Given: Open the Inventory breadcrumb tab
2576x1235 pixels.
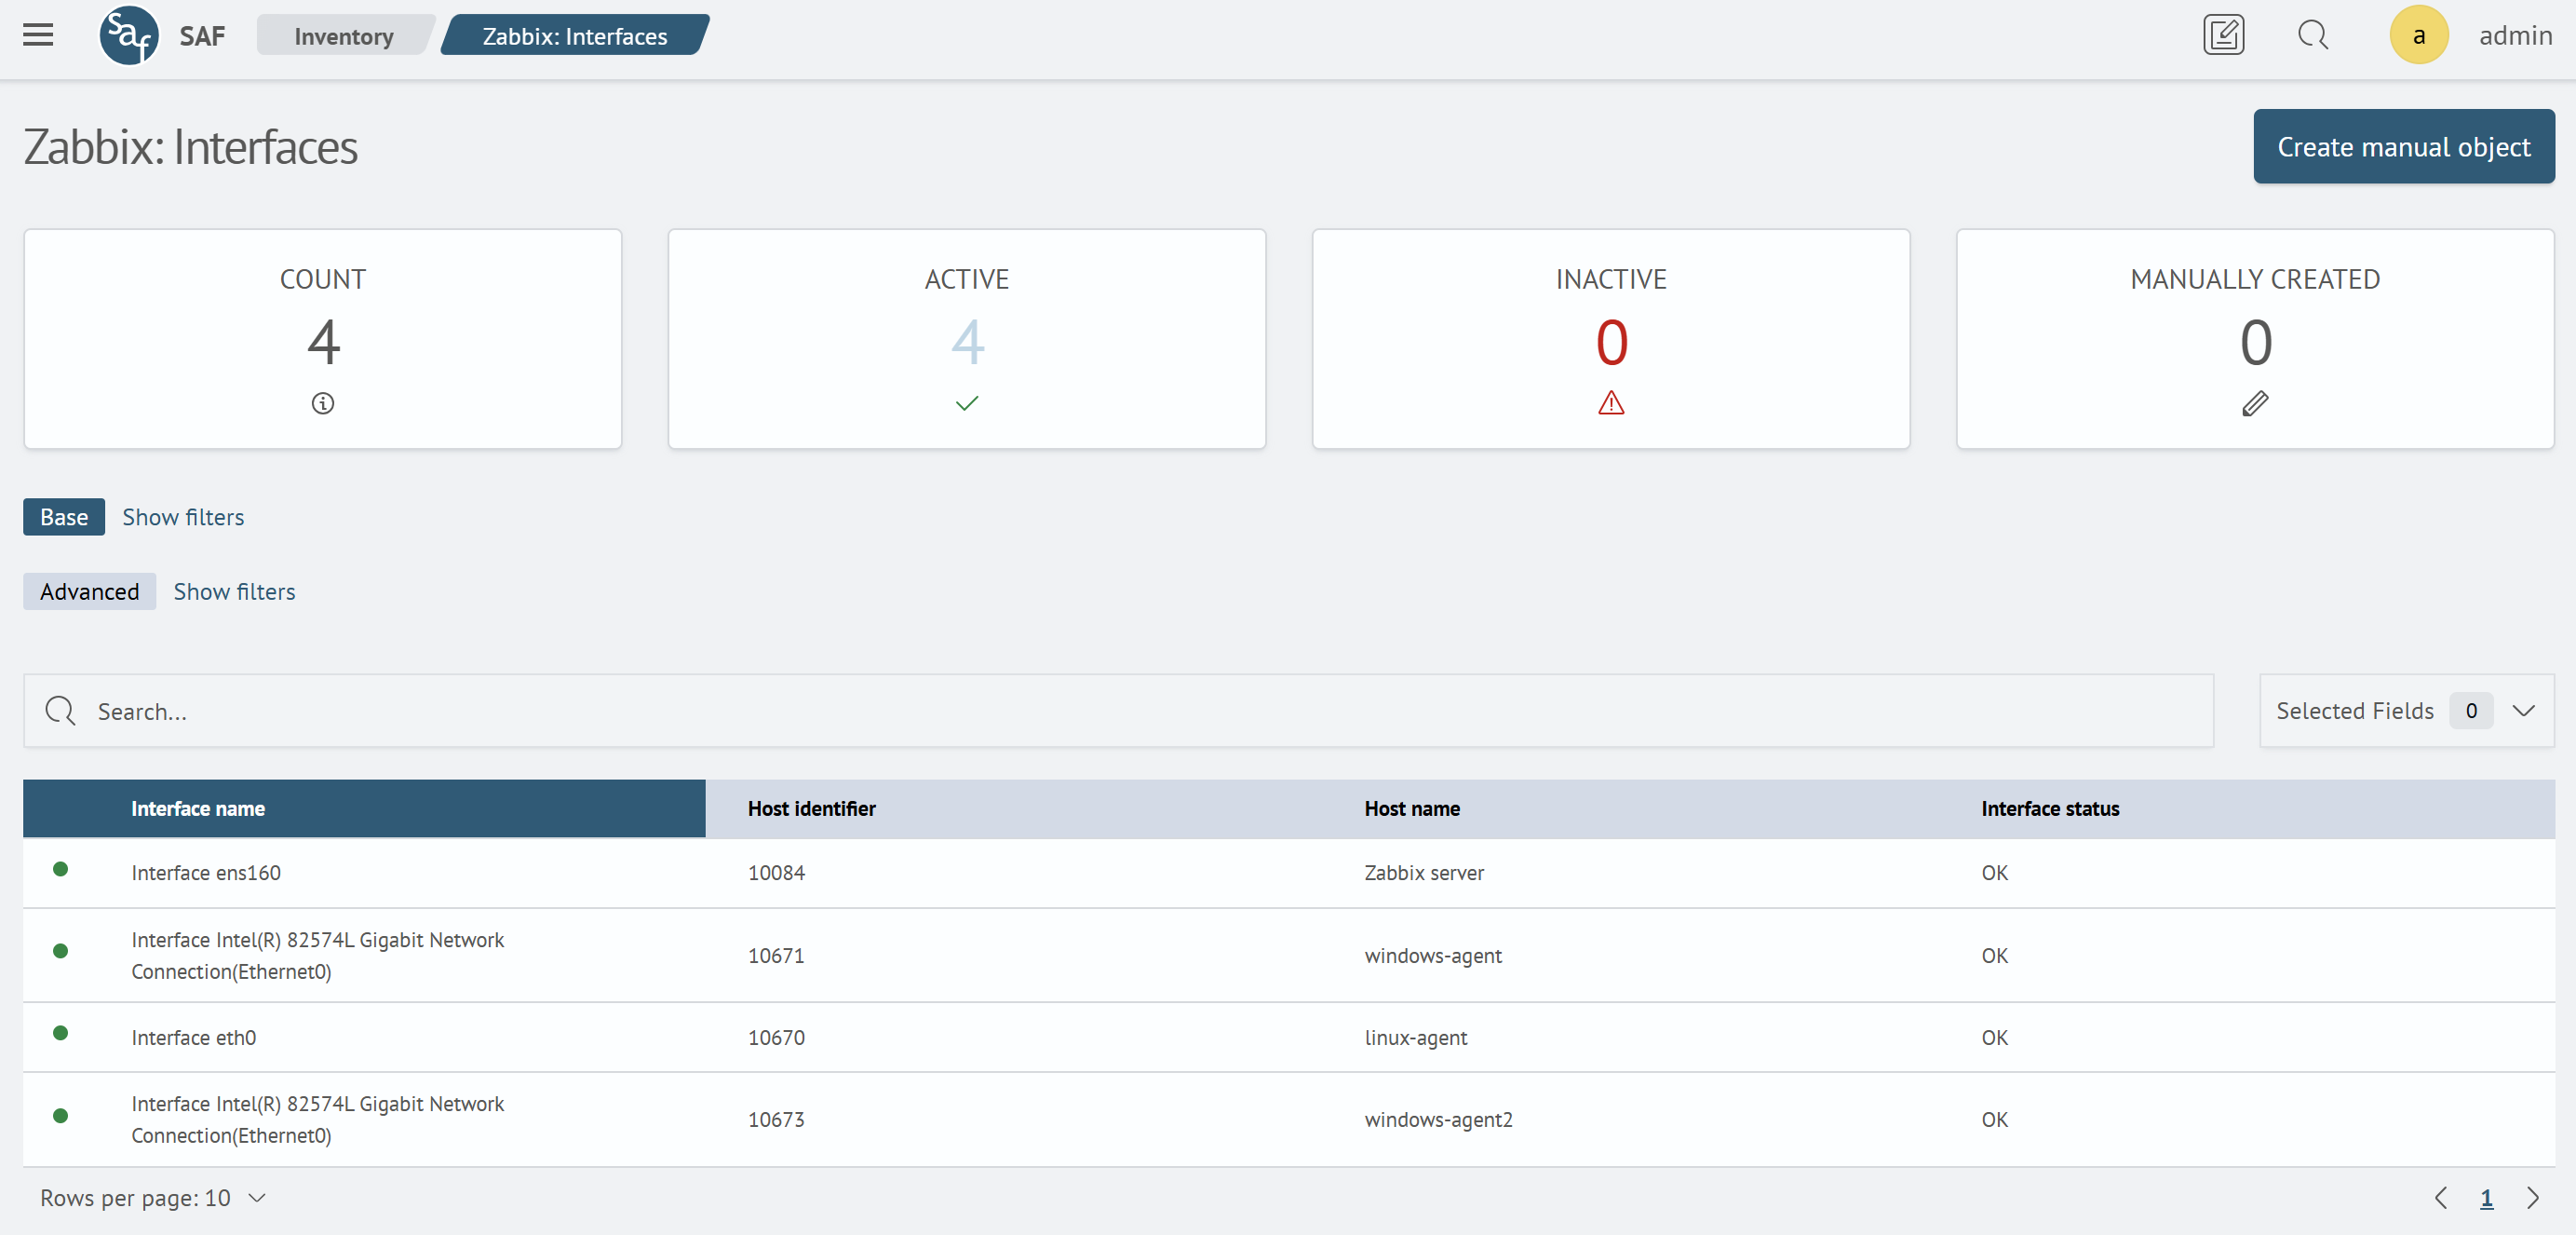Looking at the screenshot, I should [343, 36].
